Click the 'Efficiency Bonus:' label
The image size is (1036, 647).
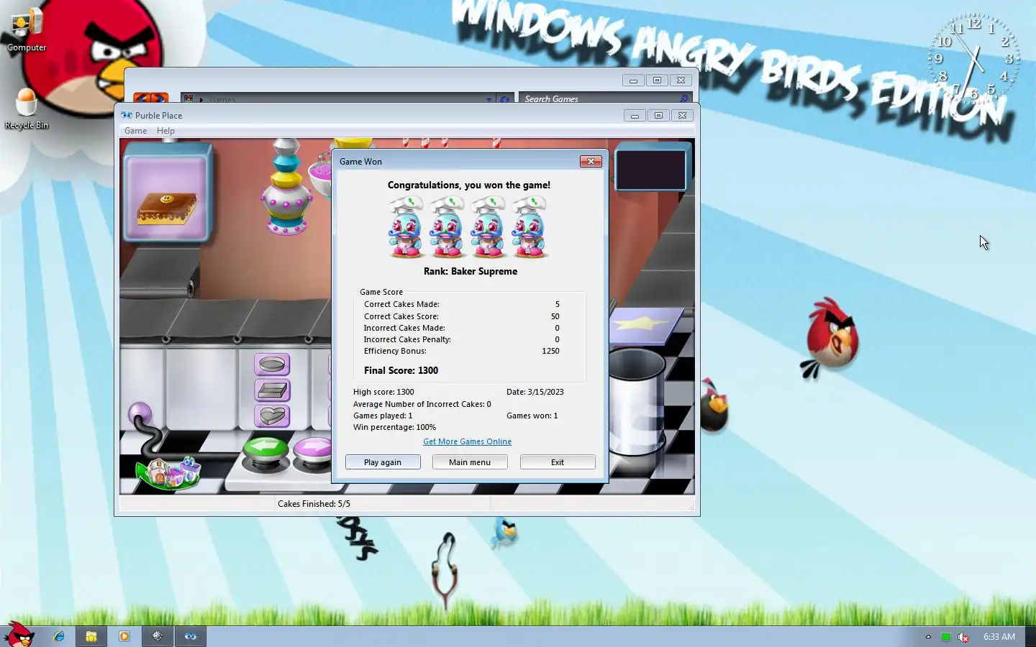click(395, 351)
